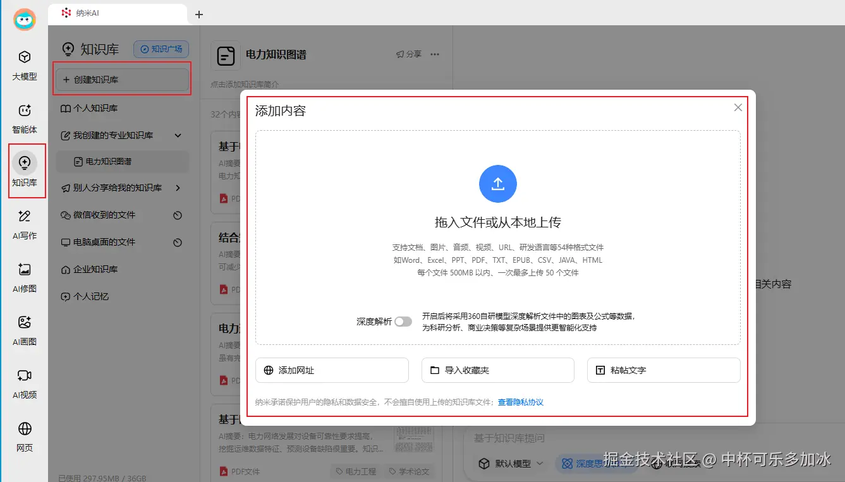Click the icon beside 微信收到的文件
The image size is (845, 482).
178,215
